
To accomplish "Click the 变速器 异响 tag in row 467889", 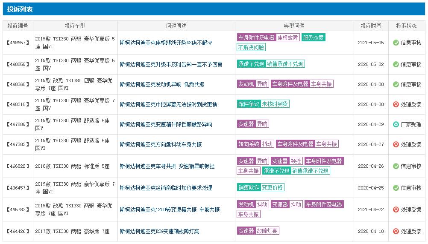I will [x=253, y=124].
